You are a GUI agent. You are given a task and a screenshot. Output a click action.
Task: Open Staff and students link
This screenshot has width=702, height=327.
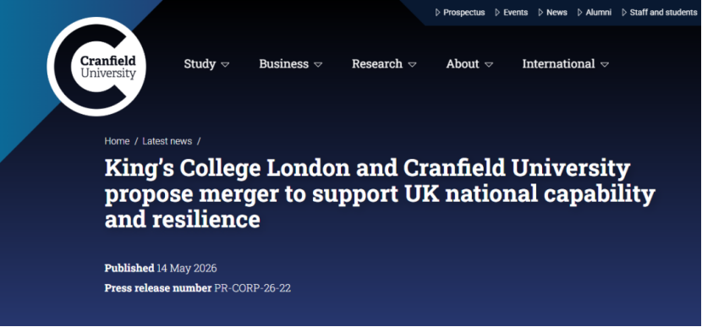pyautogui.click(x=663, y=13)
